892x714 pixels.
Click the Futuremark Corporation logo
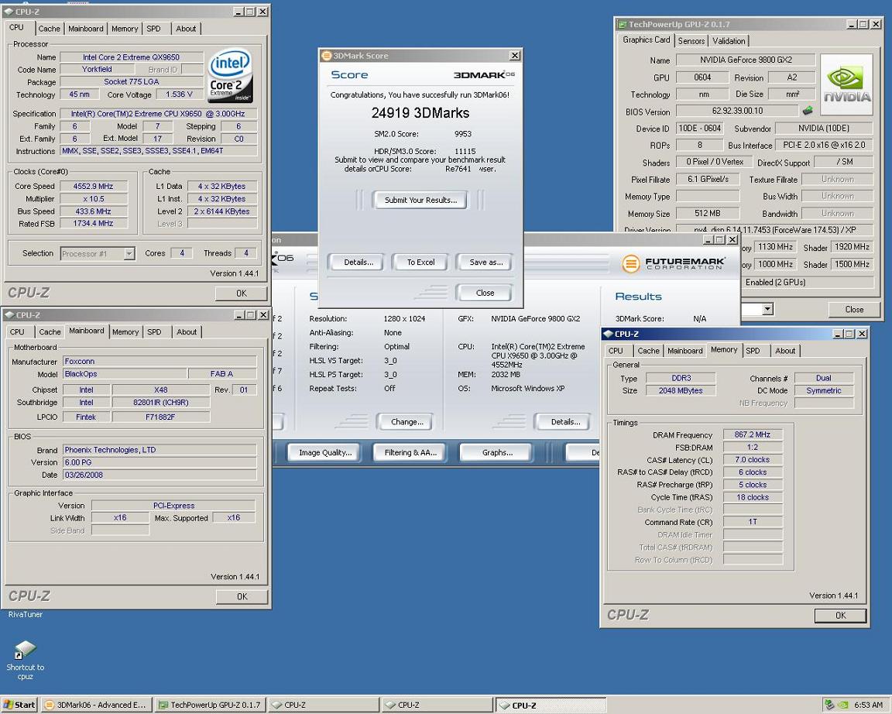click(674, 263)
